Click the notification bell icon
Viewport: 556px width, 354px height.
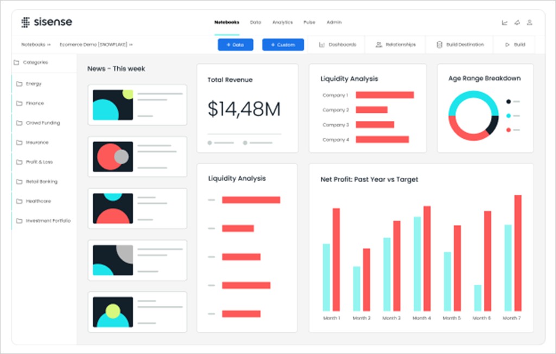tap(517, 22)
